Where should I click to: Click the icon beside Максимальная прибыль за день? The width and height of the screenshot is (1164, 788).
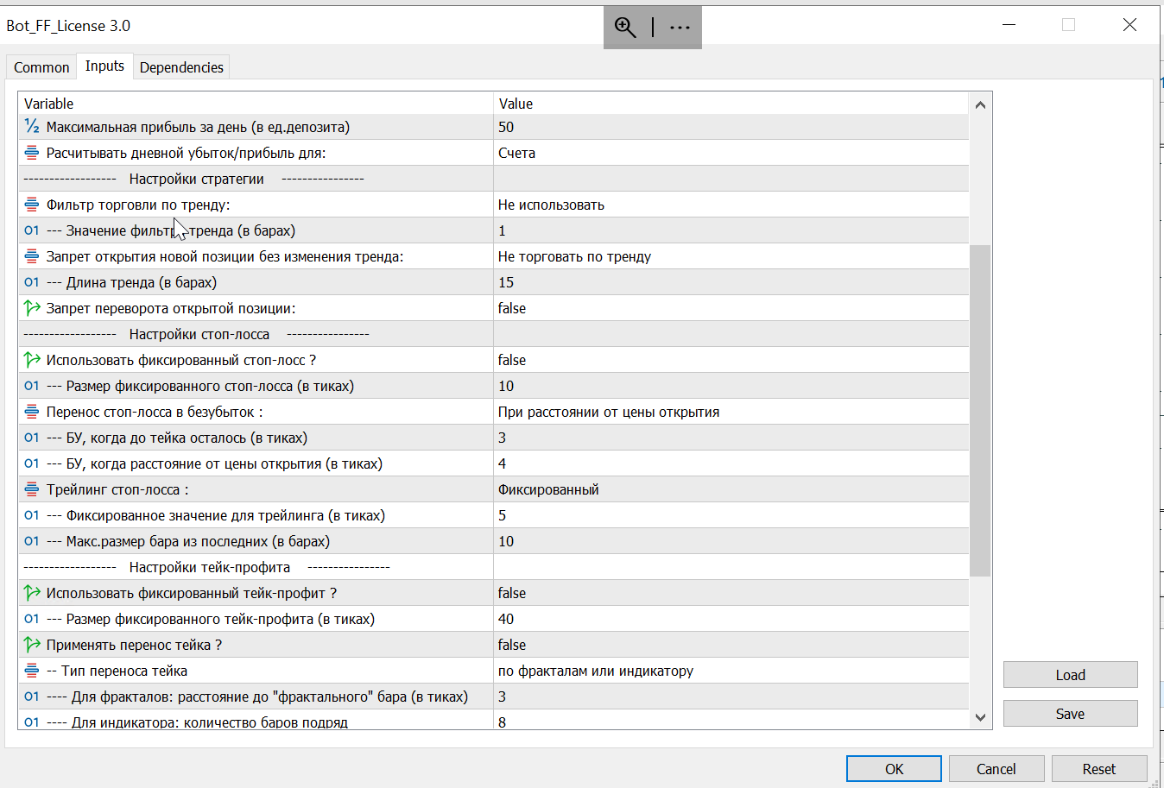(x=32, y=127)
